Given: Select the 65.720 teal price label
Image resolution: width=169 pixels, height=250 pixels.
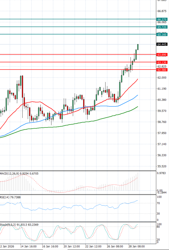Looking at the screenshot, I should pos(162,27).
